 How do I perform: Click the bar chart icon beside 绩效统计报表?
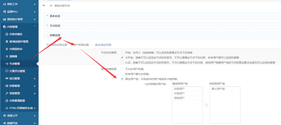click(x=5, y=19)
